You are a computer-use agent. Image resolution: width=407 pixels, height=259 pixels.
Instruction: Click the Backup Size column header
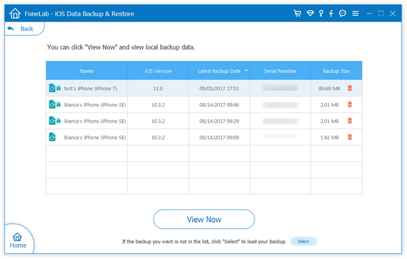336,71
